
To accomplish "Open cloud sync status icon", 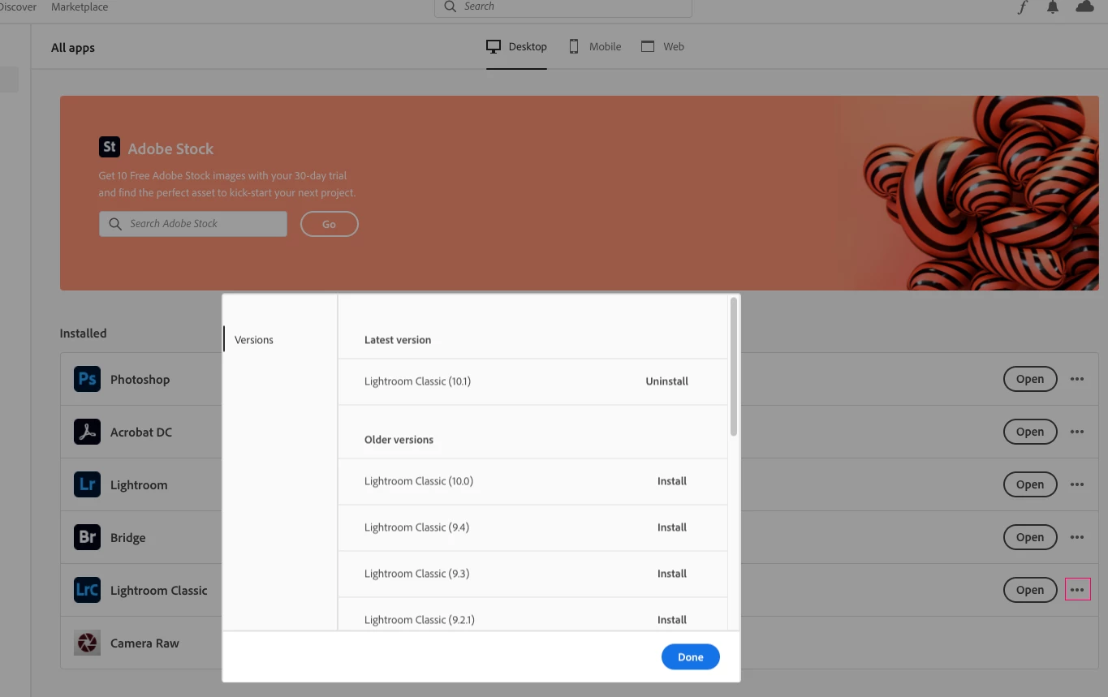I will click(x=1084, y=6).
